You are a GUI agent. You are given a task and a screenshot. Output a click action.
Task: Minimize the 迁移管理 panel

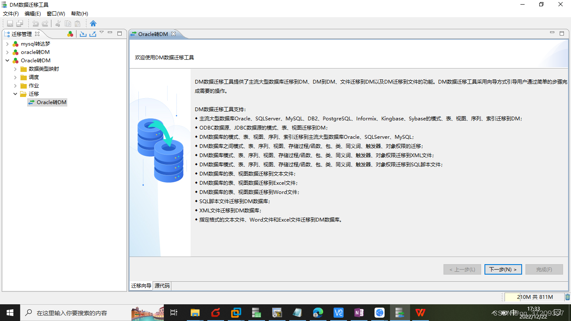(110, 33)
